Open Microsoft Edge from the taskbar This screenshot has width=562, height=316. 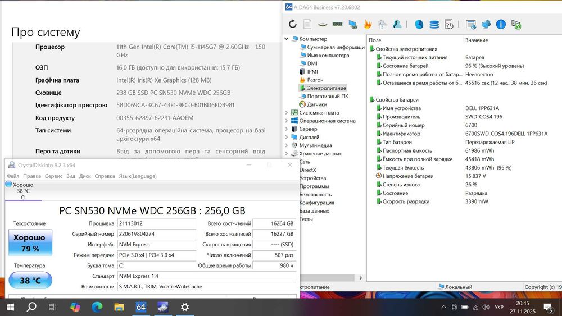tap(97, 307)
